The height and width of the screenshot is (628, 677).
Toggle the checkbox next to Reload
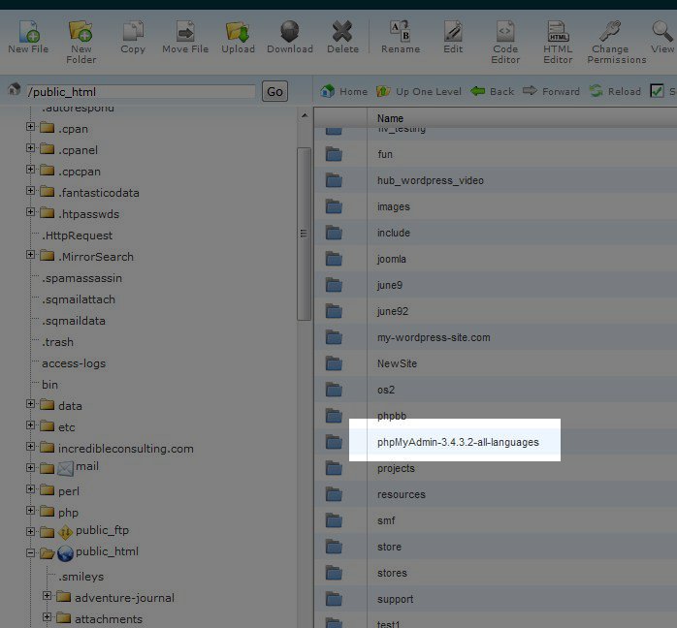point(658,91)
